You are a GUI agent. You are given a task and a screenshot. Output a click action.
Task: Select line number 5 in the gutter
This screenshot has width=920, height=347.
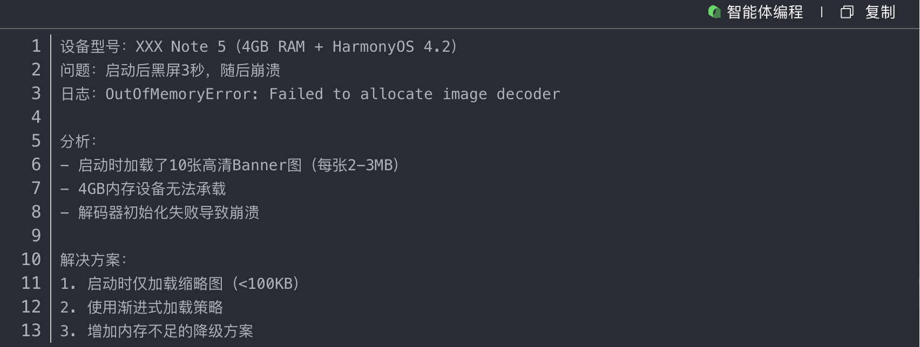36,141
